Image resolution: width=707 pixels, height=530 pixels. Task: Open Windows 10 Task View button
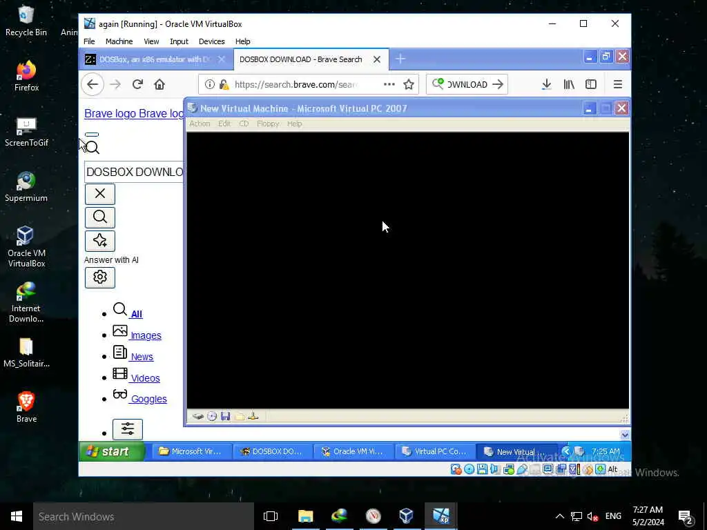(x=271, y=516)
